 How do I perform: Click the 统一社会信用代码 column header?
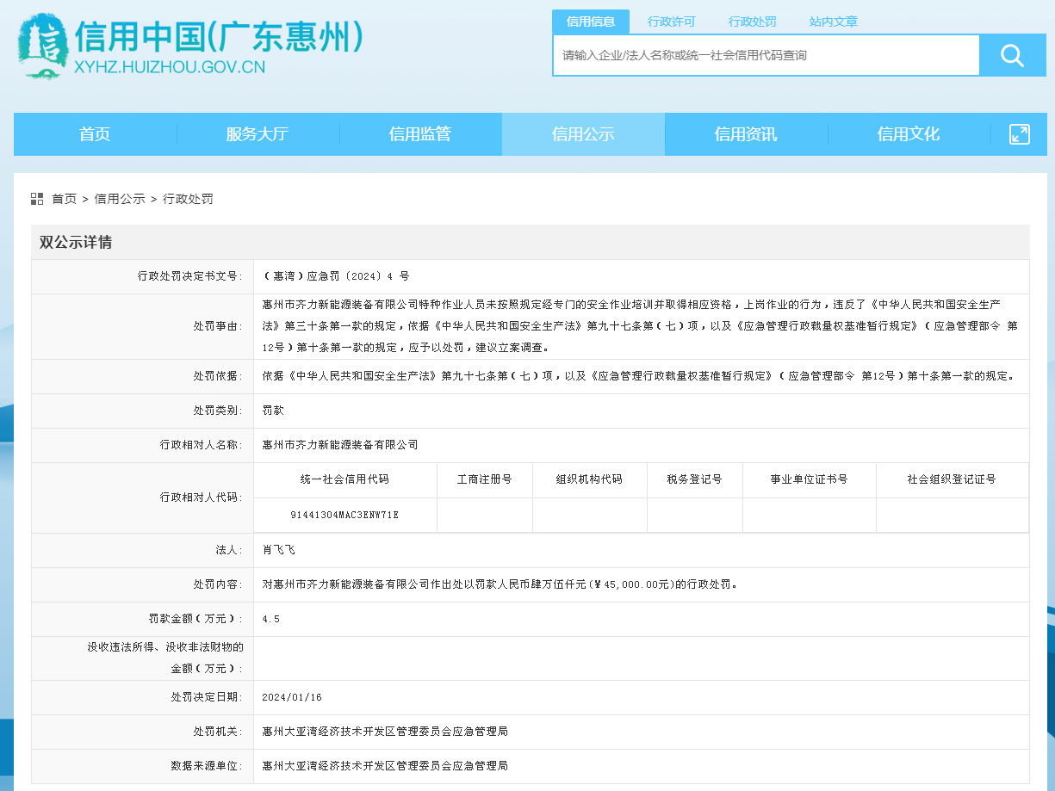pyautogui.click(x=344, y=479)
